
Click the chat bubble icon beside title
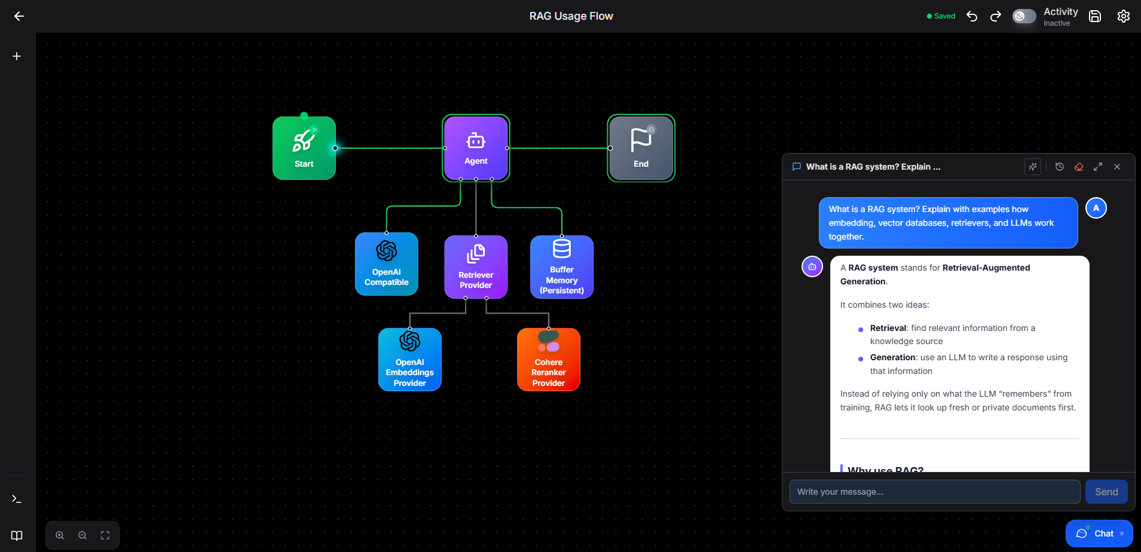tap(797, 167)
